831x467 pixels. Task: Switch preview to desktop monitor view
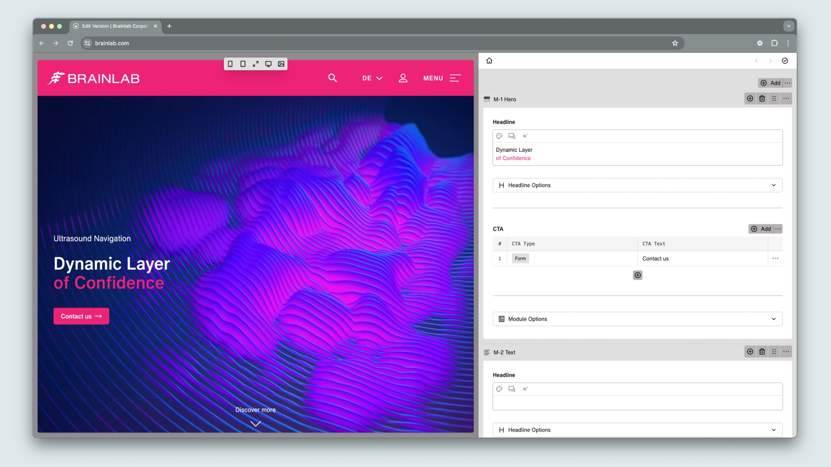pyautogui.click(x=268, y=64)
